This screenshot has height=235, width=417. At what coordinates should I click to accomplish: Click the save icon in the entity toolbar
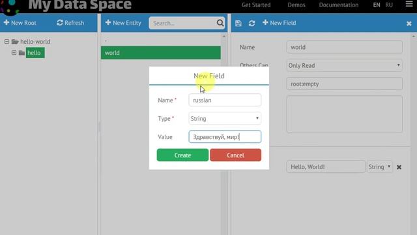pos(238,23)
